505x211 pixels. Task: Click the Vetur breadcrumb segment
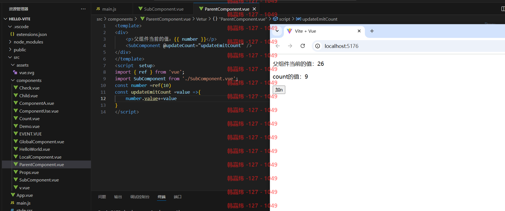pyautogui.click(x=201, y=19)
